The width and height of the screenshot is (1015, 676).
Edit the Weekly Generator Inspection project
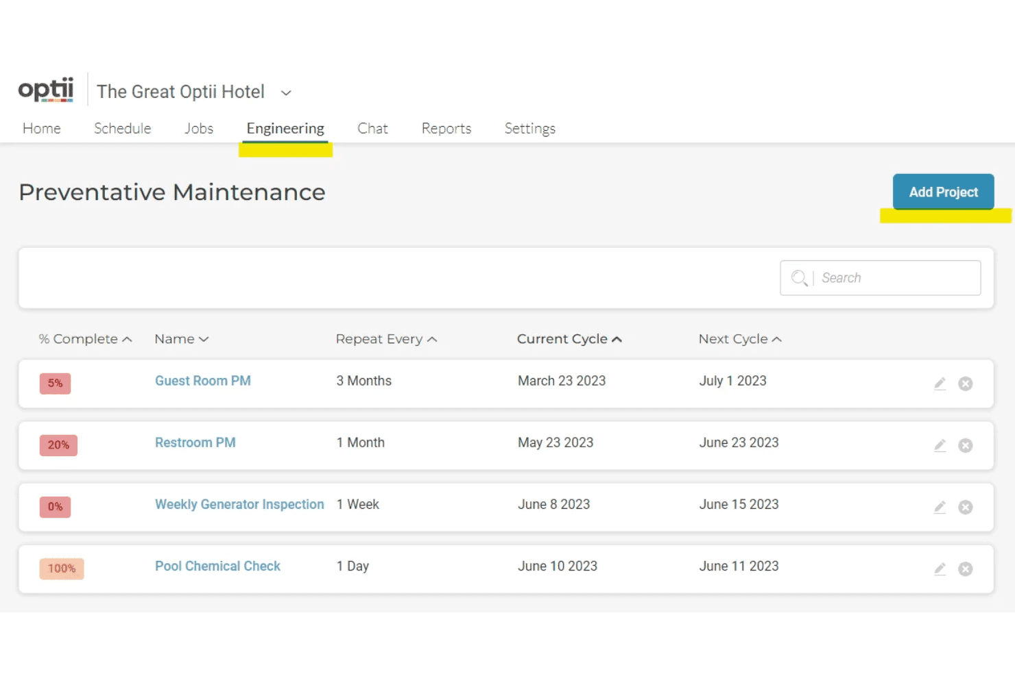pos(940,507)
